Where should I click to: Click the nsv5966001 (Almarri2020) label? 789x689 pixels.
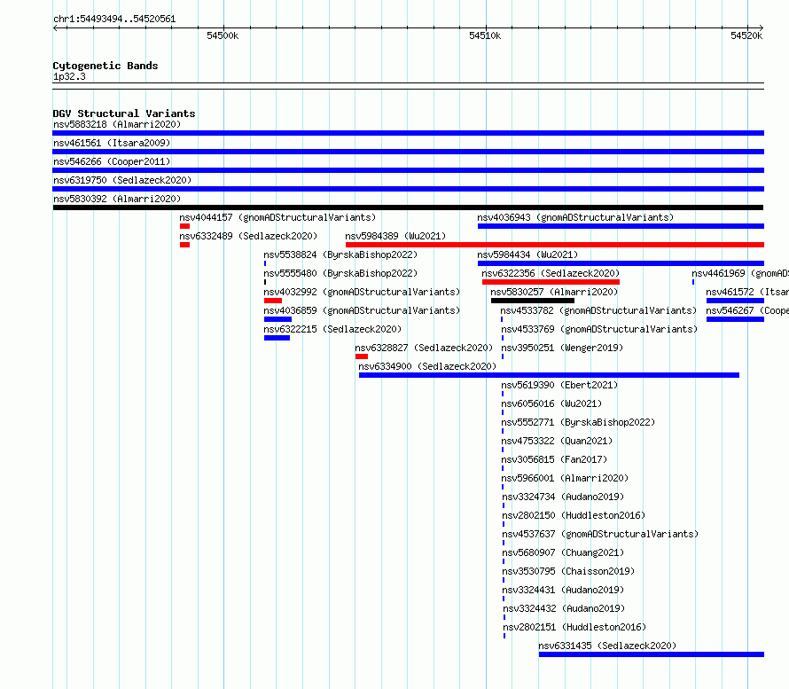click(x=565, y=478)
